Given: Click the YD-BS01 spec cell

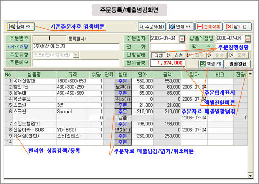Looking at the screenshot, I should (73, 130).
